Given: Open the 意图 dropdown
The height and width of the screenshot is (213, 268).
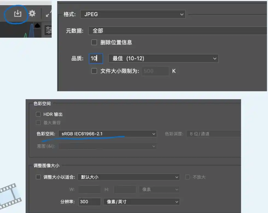Looking at the screenshot, I should coord(107,146).
